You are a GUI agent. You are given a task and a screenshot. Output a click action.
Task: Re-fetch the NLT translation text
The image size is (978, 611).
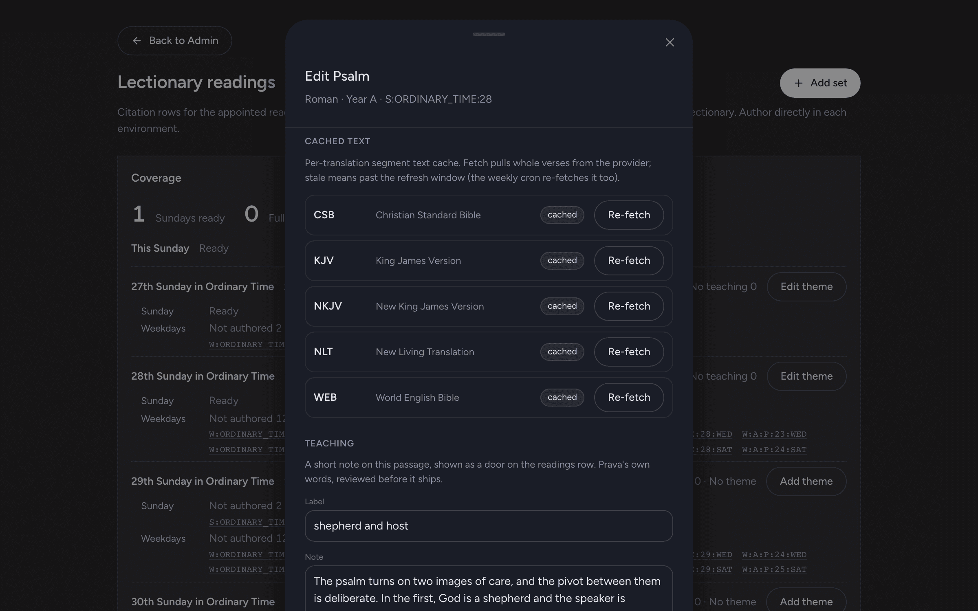click(629, 352)
